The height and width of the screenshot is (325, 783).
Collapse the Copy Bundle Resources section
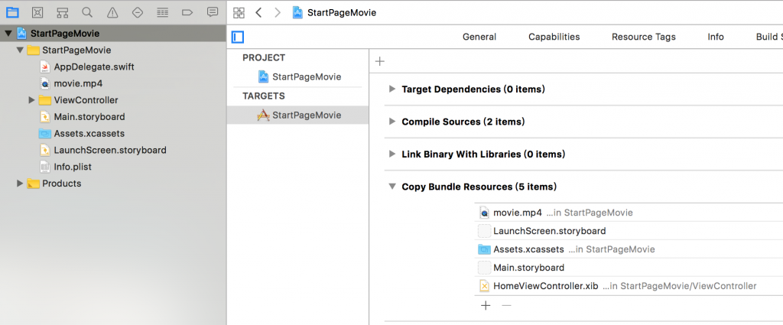(x=391, y=187)
